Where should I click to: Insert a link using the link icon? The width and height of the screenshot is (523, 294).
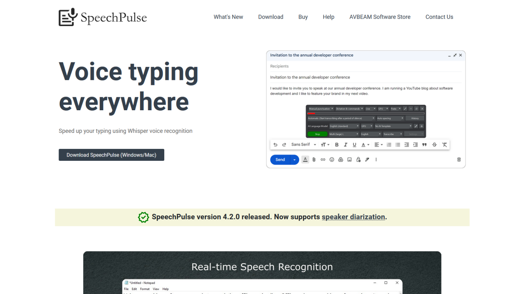(x=323, y=160)
